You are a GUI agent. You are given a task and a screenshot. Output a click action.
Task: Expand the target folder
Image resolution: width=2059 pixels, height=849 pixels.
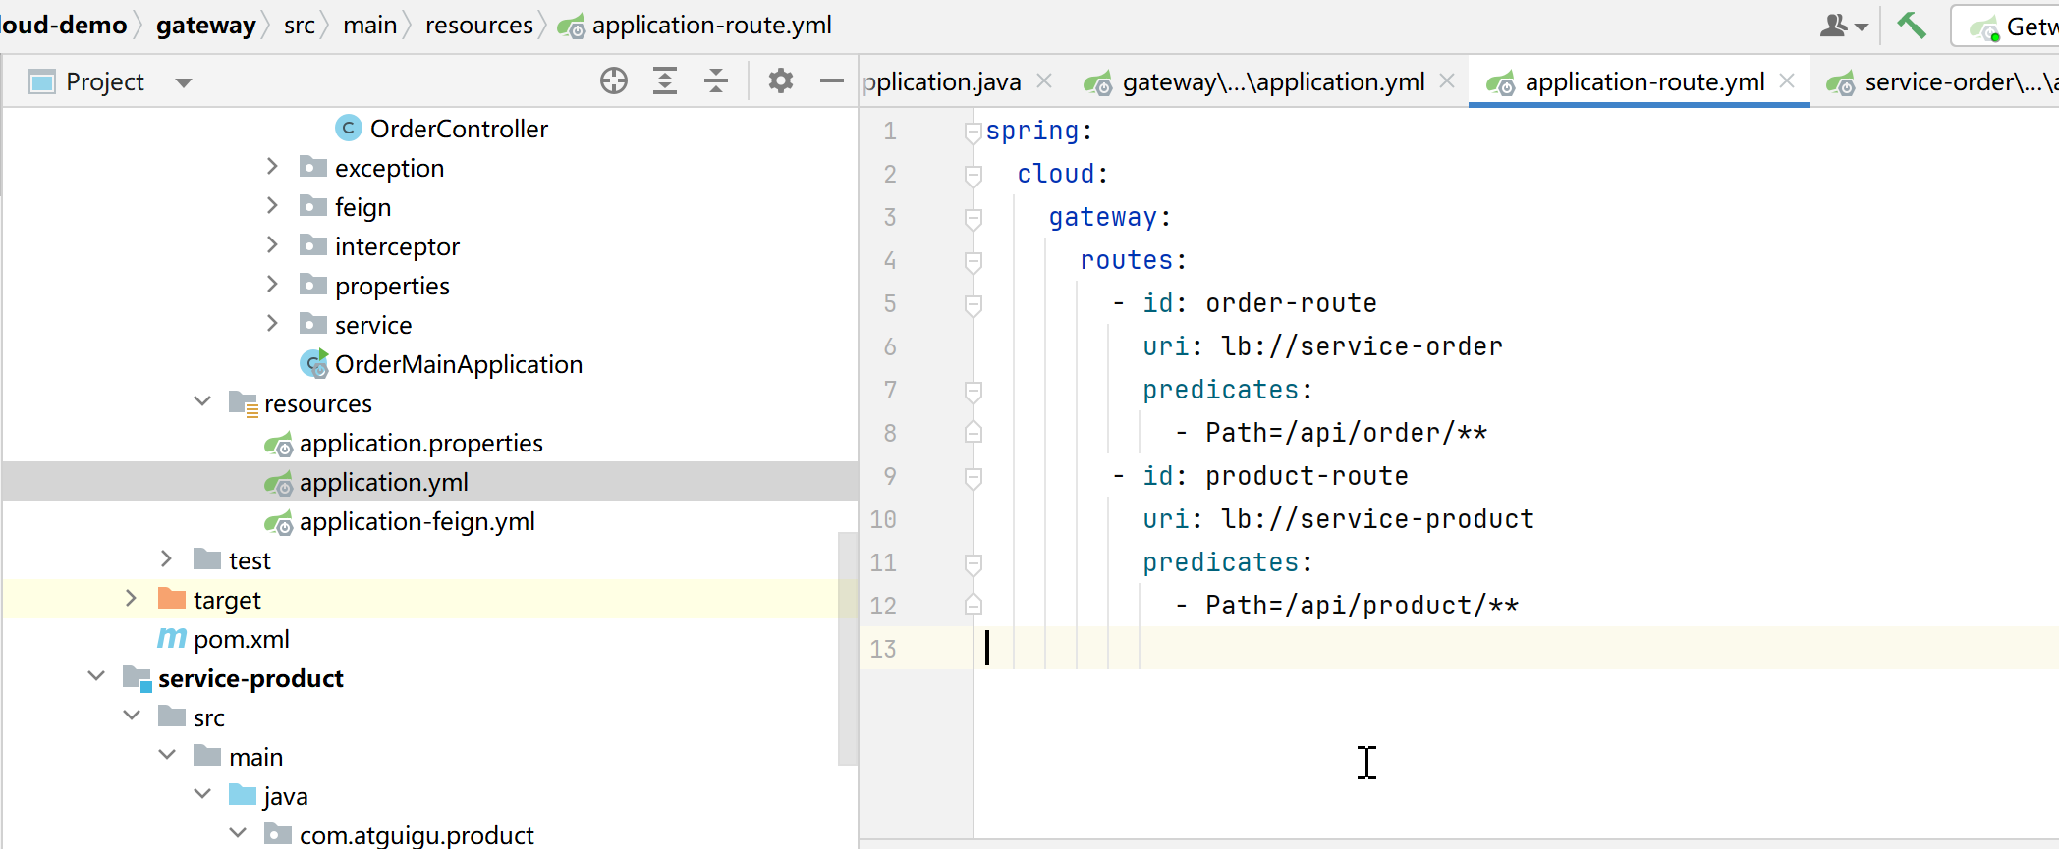tap(131, 599)
